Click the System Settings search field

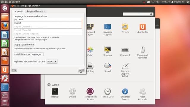[x=138, y=14]
